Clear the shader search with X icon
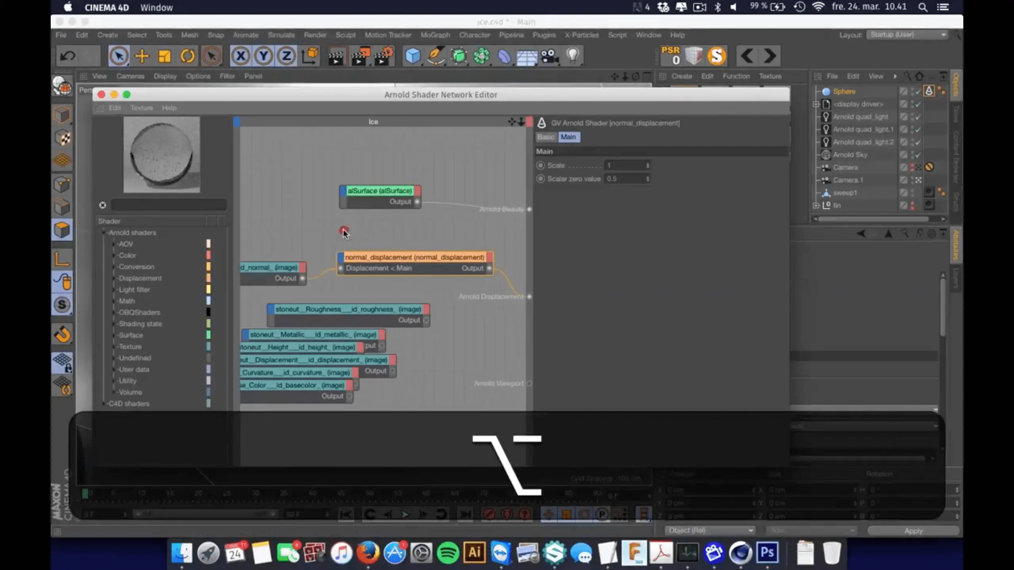1014x570 pixels. [103, 205]
